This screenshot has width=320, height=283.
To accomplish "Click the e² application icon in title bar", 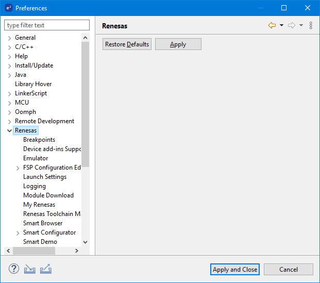I will [9, 8].
